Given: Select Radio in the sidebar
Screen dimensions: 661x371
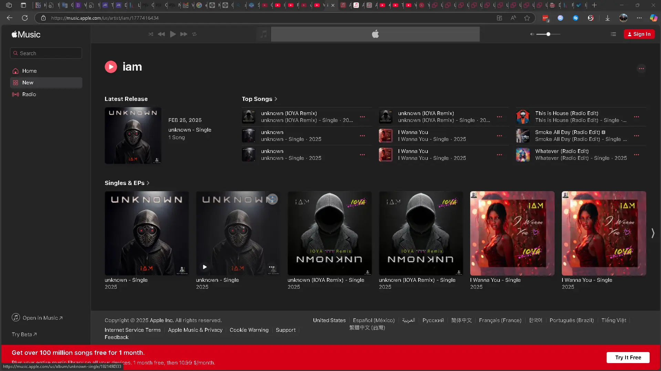Looking at the screenshot, I should coord(29,94).
